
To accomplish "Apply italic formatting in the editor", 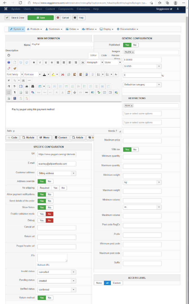I will click(40, 62).
